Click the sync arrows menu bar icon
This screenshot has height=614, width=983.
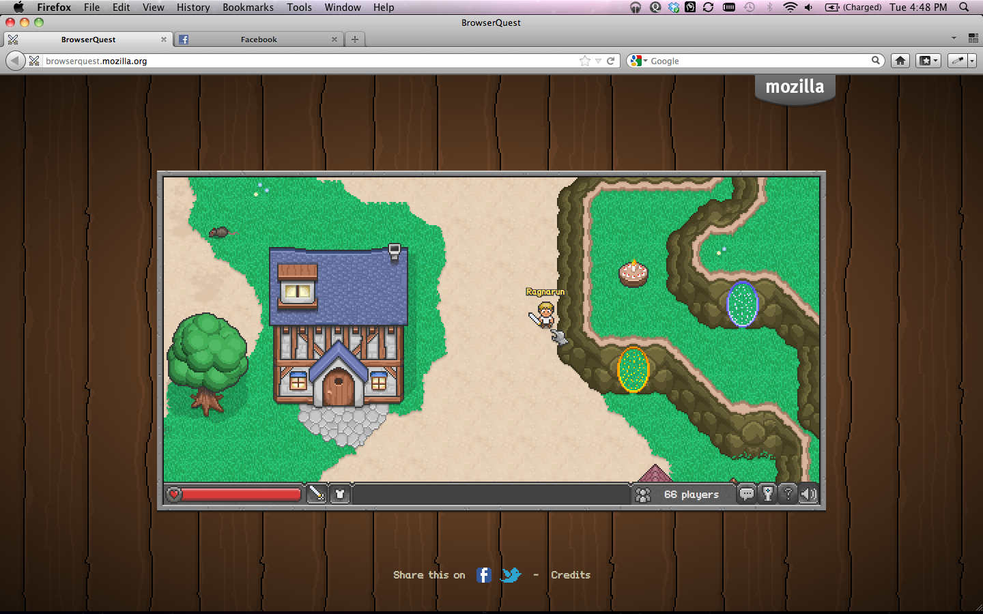(x=708, y=7)
